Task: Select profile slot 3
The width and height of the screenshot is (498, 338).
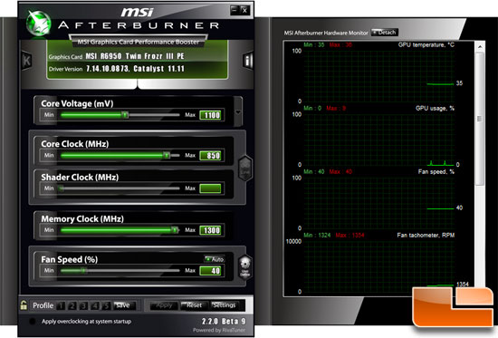Action: (83, 306)
